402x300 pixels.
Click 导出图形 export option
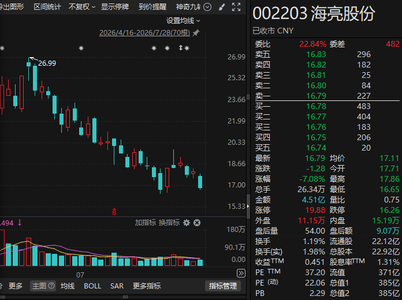12,7
